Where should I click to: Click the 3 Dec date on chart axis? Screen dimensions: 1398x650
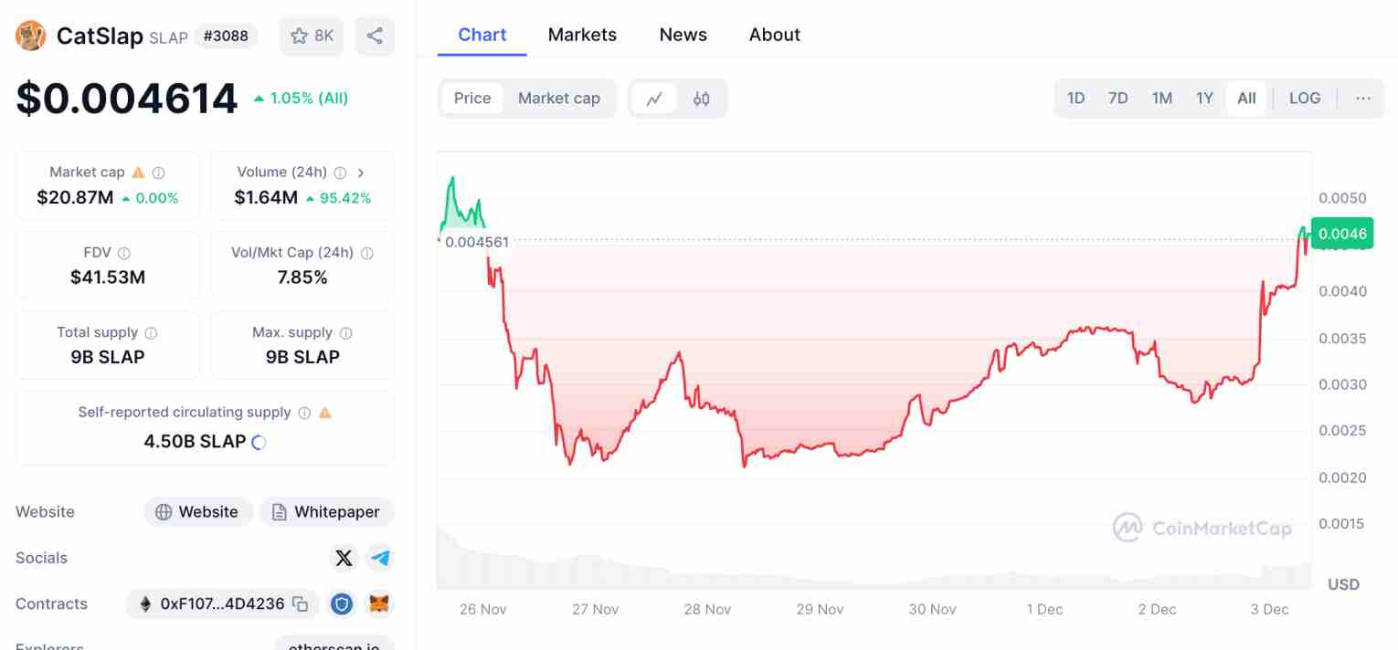coord(1269,609)
